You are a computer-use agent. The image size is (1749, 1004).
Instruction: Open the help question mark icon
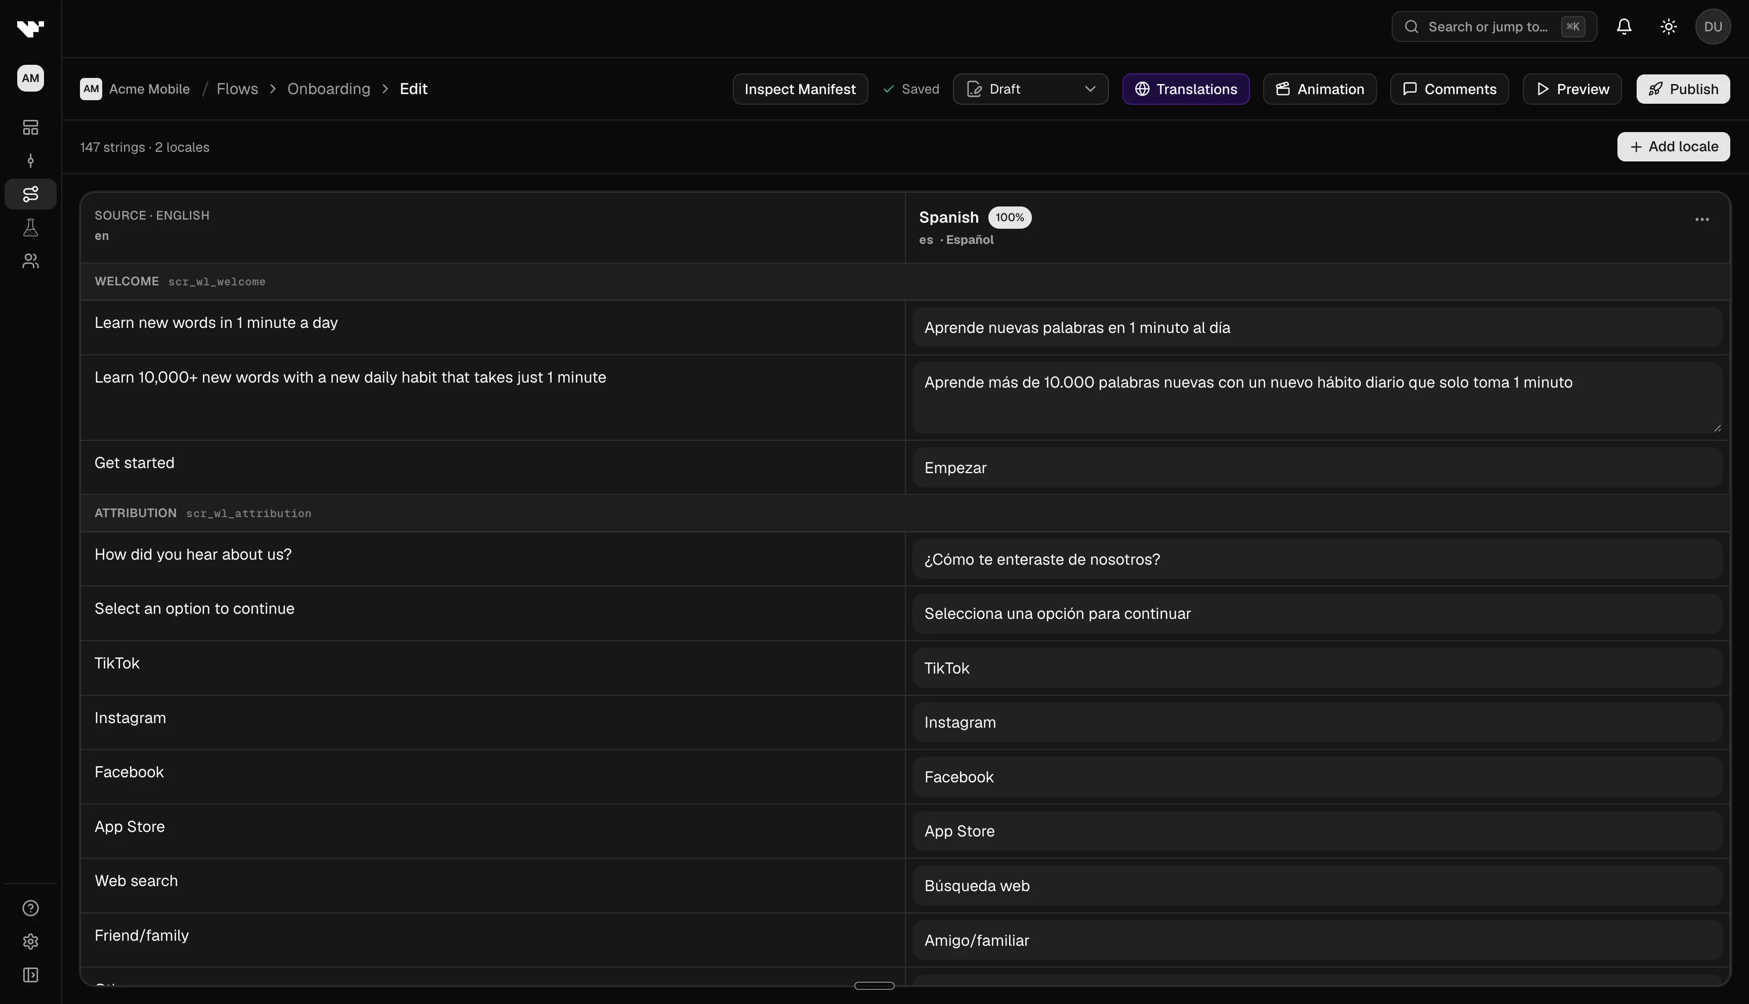coord(30,908)
